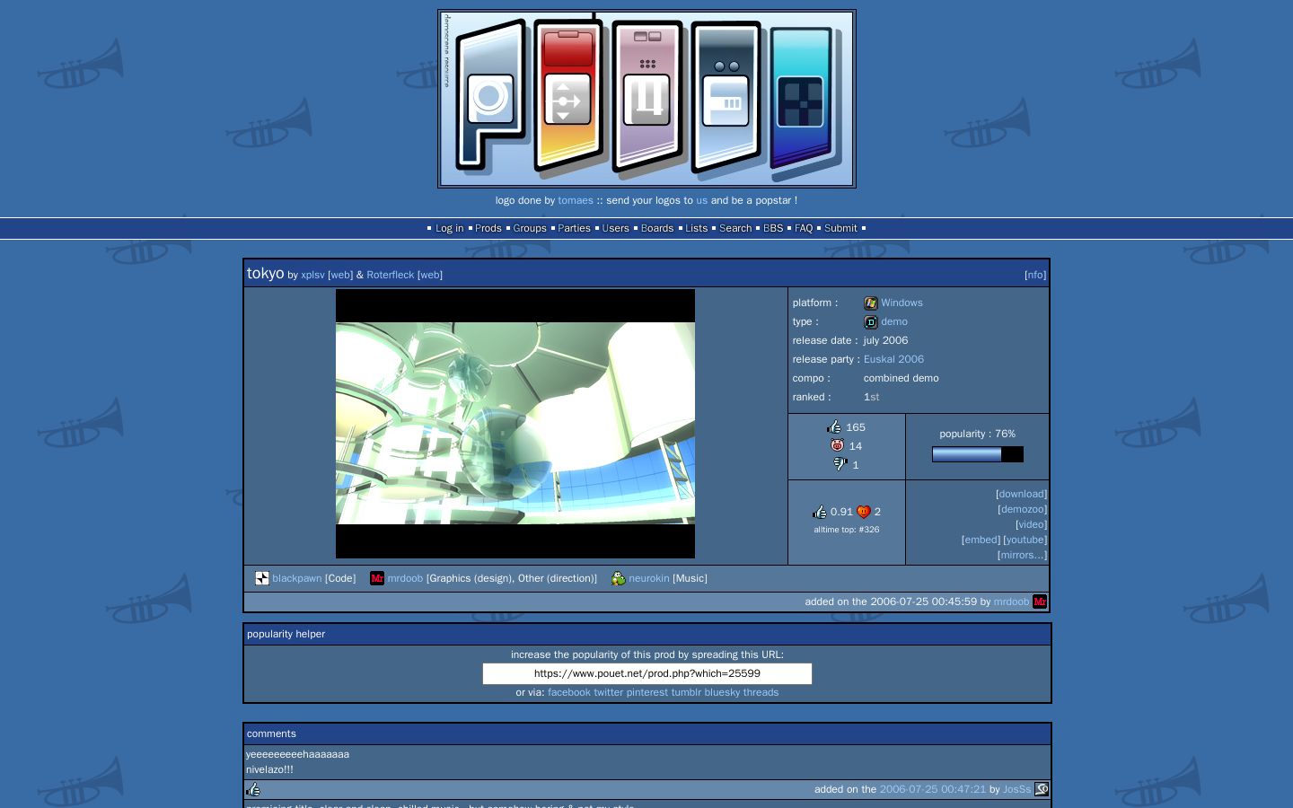Click blackpawn's avatar icon

(x=262, y=578)
